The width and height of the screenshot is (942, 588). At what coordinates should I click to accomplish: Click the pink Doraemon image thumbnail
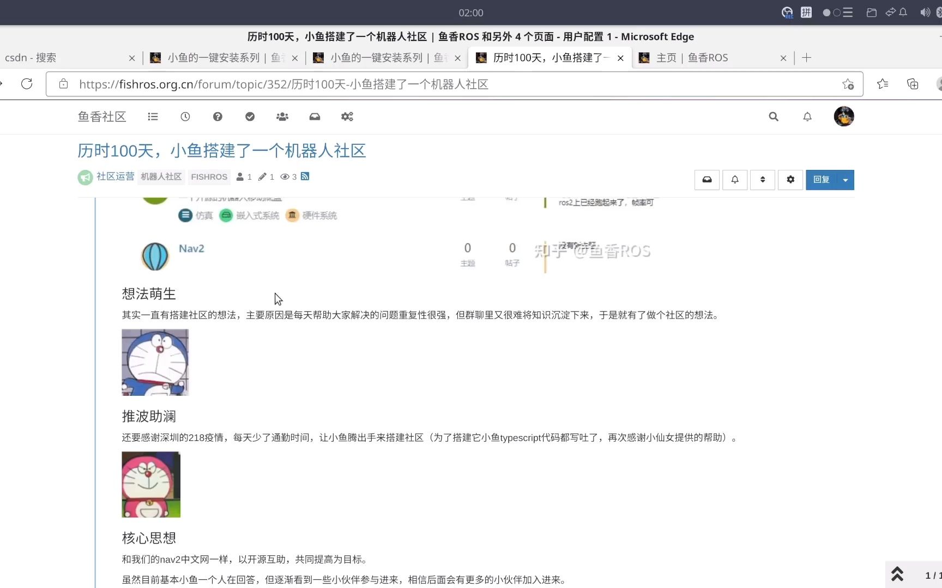click(151, 485)
